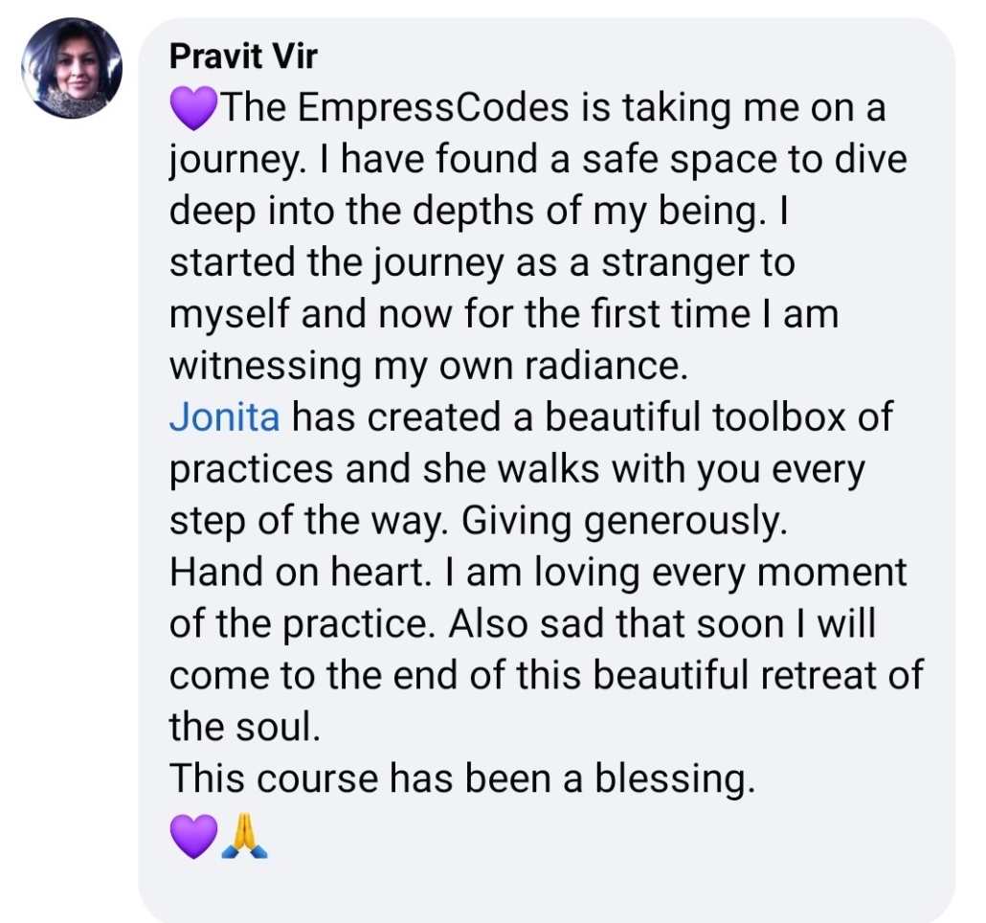
Task: Click the purple heart emoji before "The EmpressCodes"
Action: pyautogui.click(x=194, y=109)
